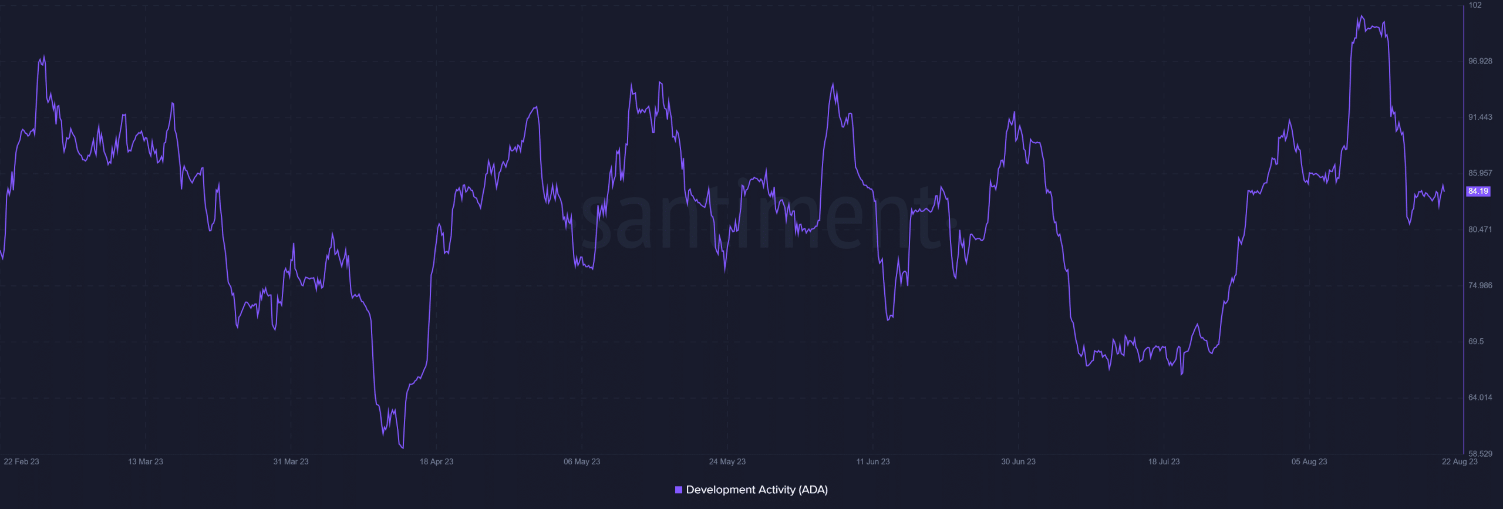Select the 30 Jun 23 date label
Screen dimensions: 1503x509
tap(1019, 461)
